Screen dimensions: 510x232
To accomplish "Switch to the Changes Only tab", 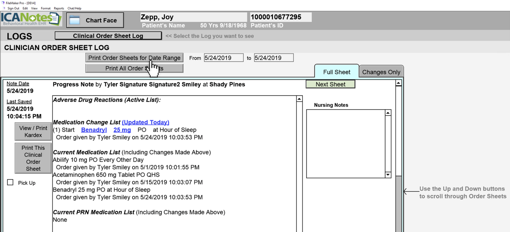I will 381,72.
